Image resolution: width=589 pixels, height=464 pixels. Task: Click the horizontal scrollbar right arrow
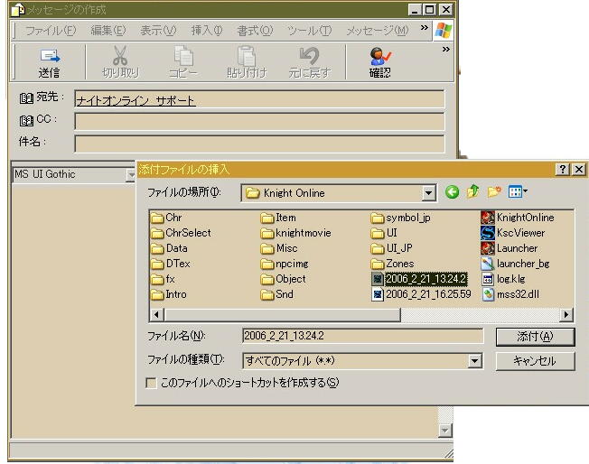(566, 314)
